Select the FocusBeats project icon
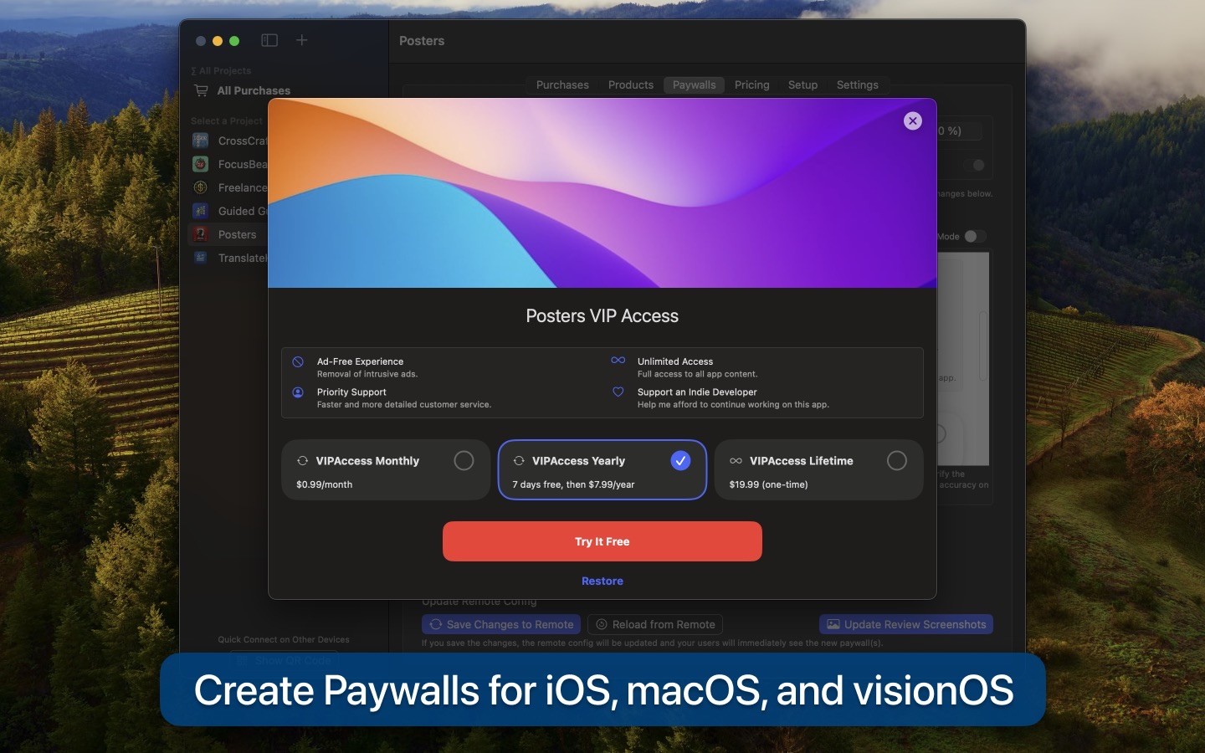The width and height of the screenshot is (1205, 753). pyautogui.click(x=201, y=164)
